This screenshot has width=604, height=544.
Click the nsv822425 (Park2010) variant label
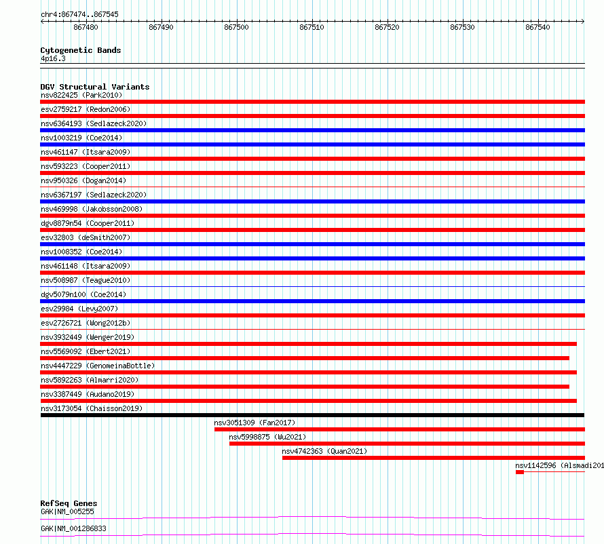tap(81, 95)
